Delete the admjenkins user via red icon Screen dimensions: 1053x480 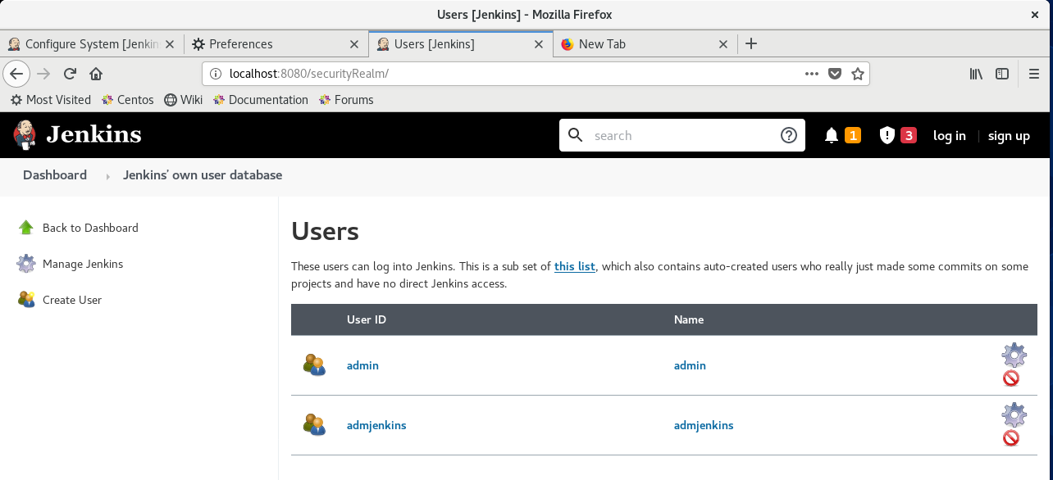pos(1011,438)
